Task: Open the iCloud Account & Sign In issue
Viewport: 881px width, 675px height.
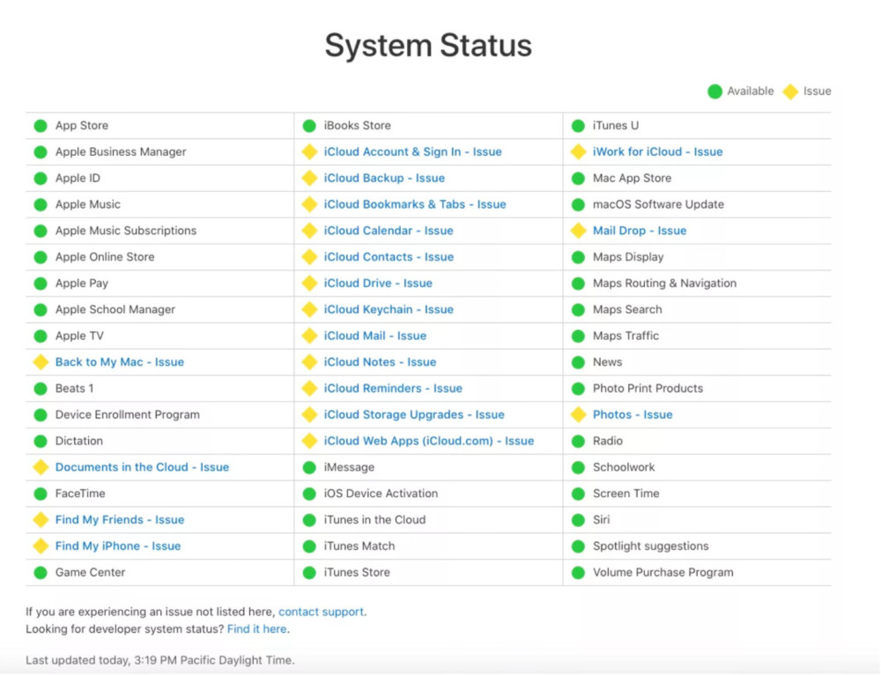Action: 412,151
